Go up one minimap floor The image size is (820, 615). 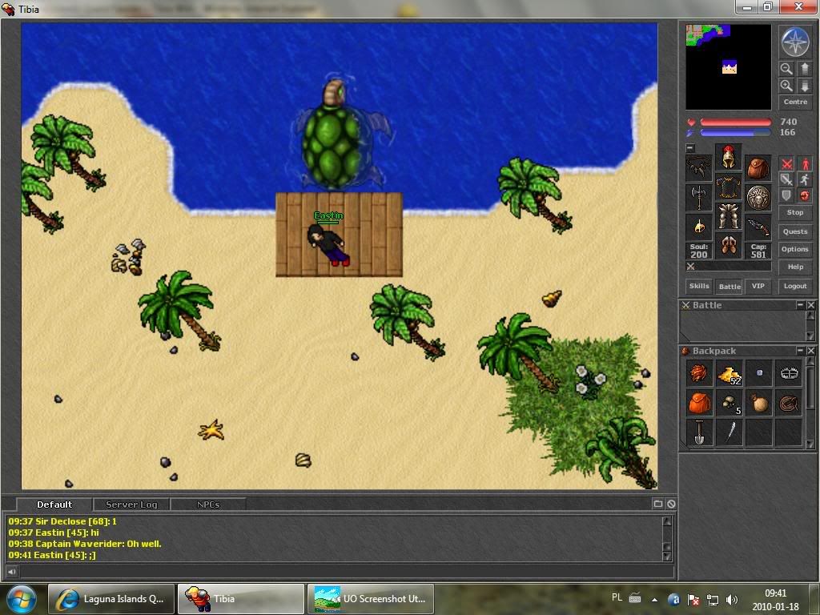804,69
